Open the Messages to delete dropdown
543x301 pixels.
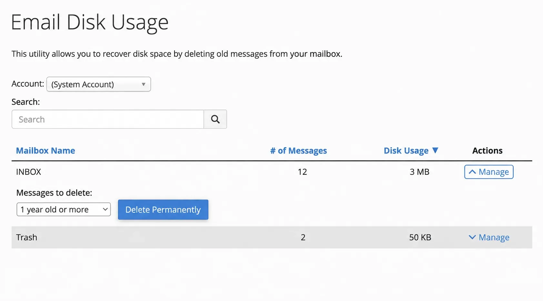[64, 210]
